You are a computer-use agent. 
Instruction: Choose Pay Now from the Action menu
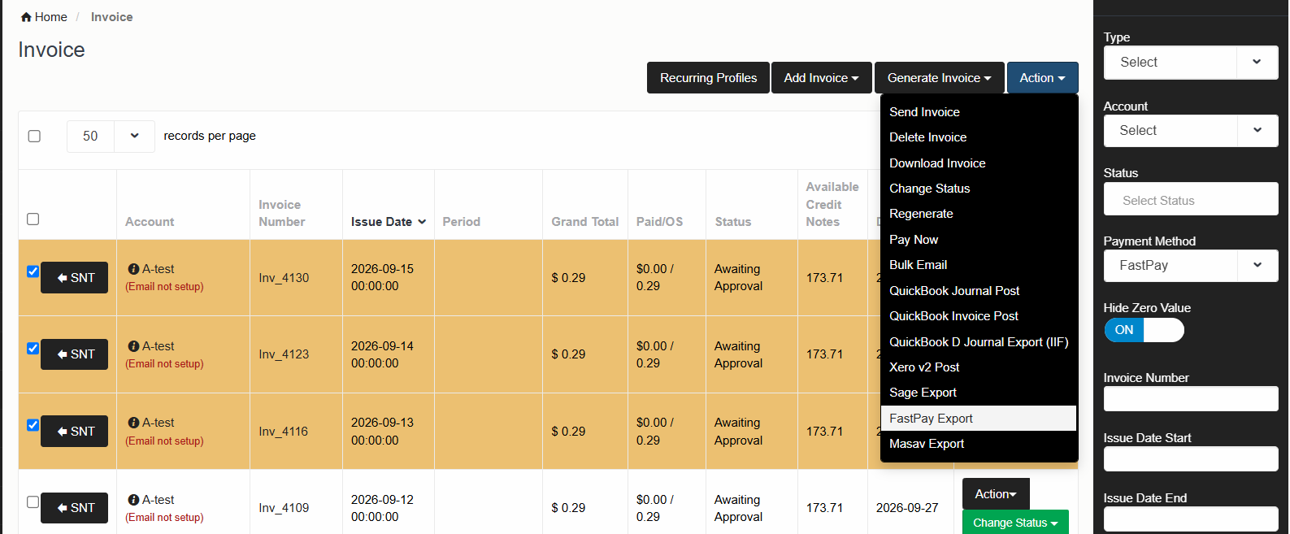pyautogui.click(x=979, y=240)
